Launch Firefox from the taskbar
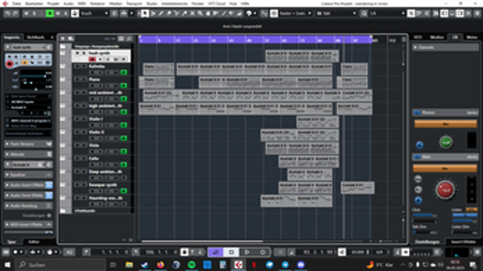 (x=160, y=265)
